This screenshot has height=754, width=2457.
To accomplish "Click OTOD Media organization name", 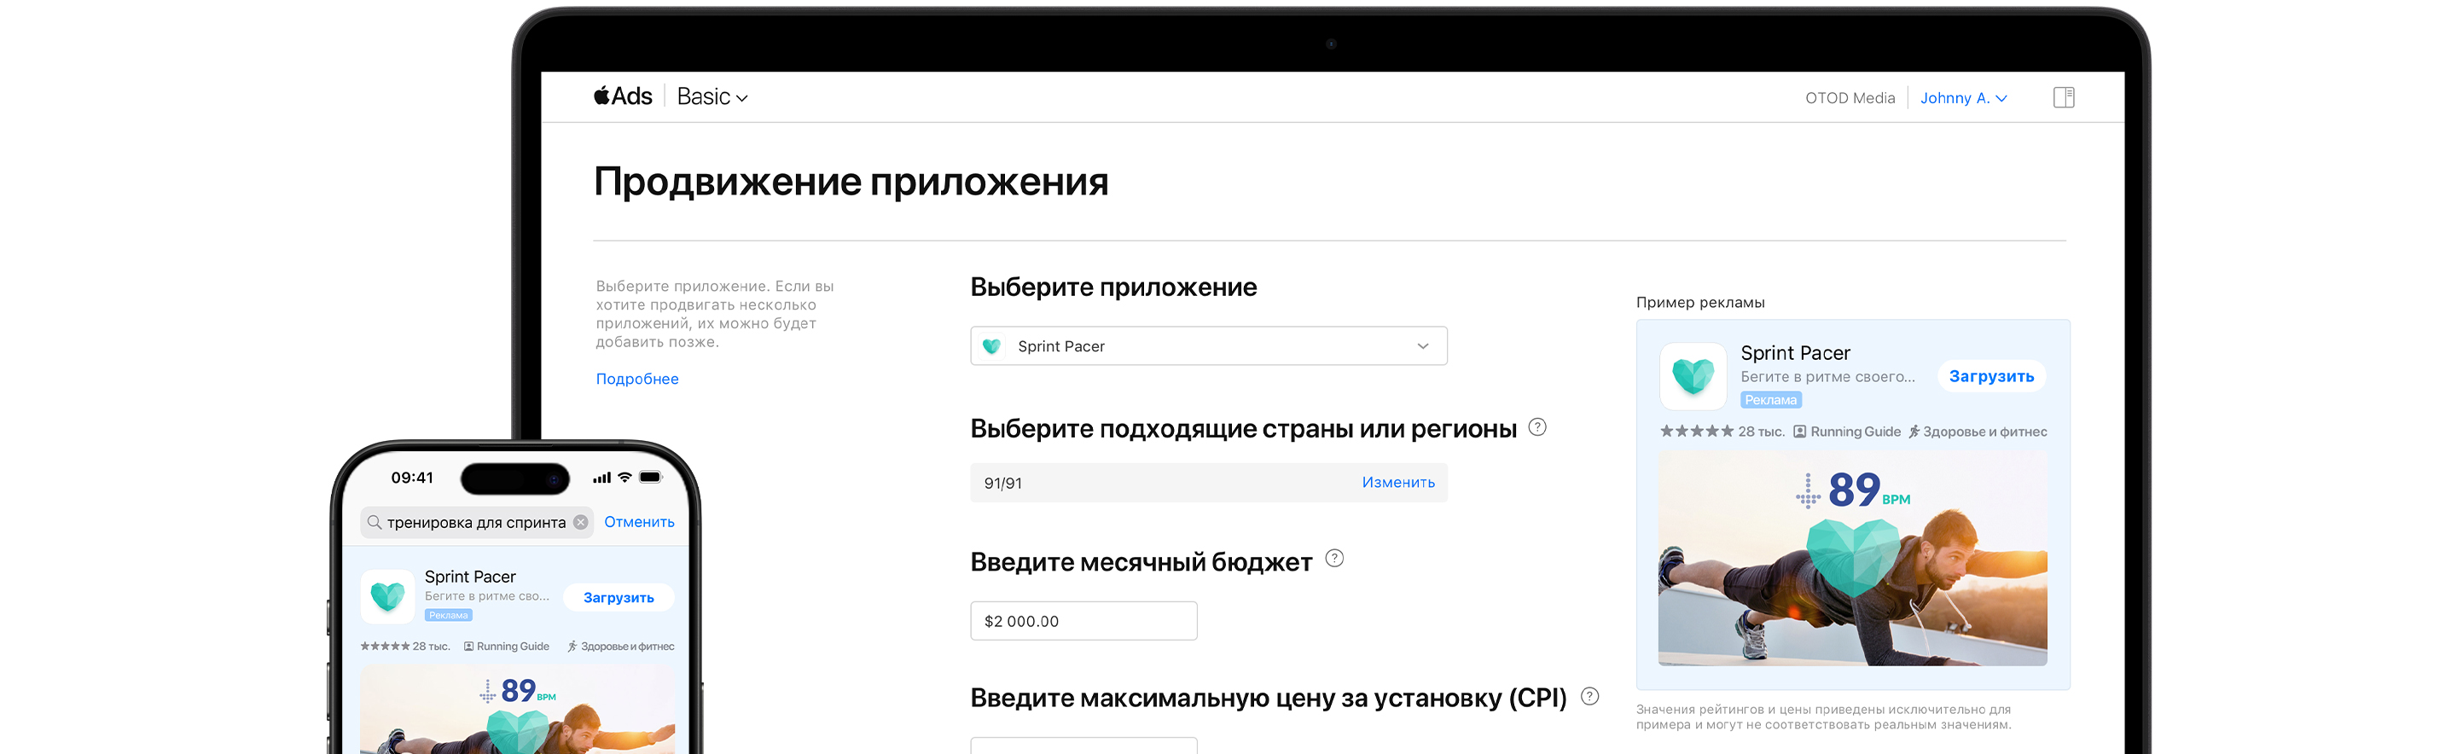I will pos(1849,98).
